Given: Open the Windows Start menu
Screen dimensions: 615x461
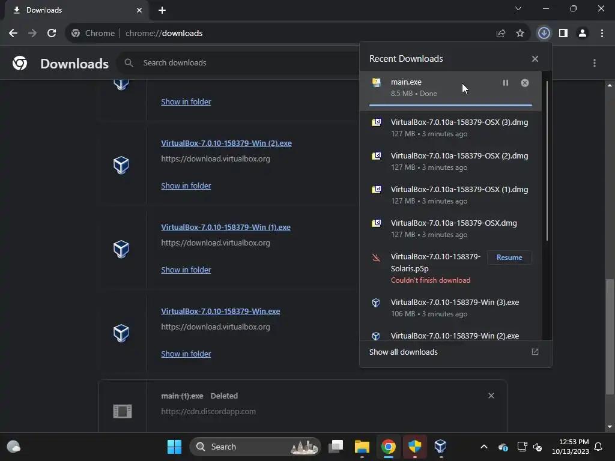Looking at the screenshot, I should (174, 447).
